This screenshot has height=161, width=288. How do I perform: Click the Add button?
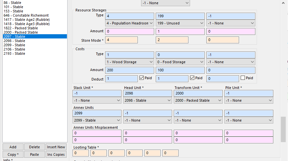13,147
